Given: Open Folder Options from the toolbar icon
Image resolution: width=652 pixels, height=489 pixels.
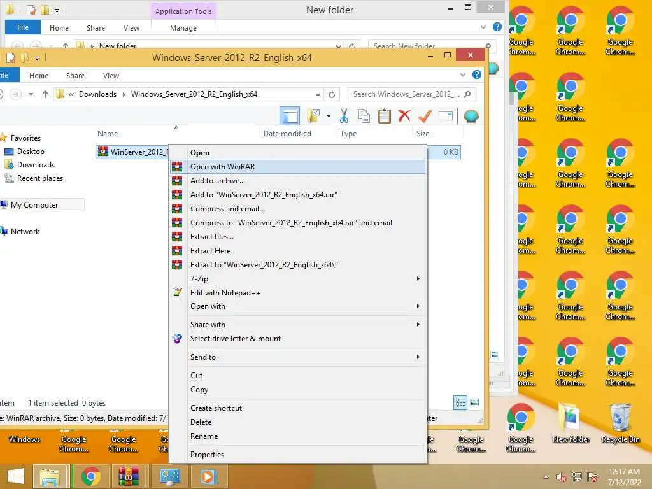Looking at the screenshot, I should click(x=313, y=116).
